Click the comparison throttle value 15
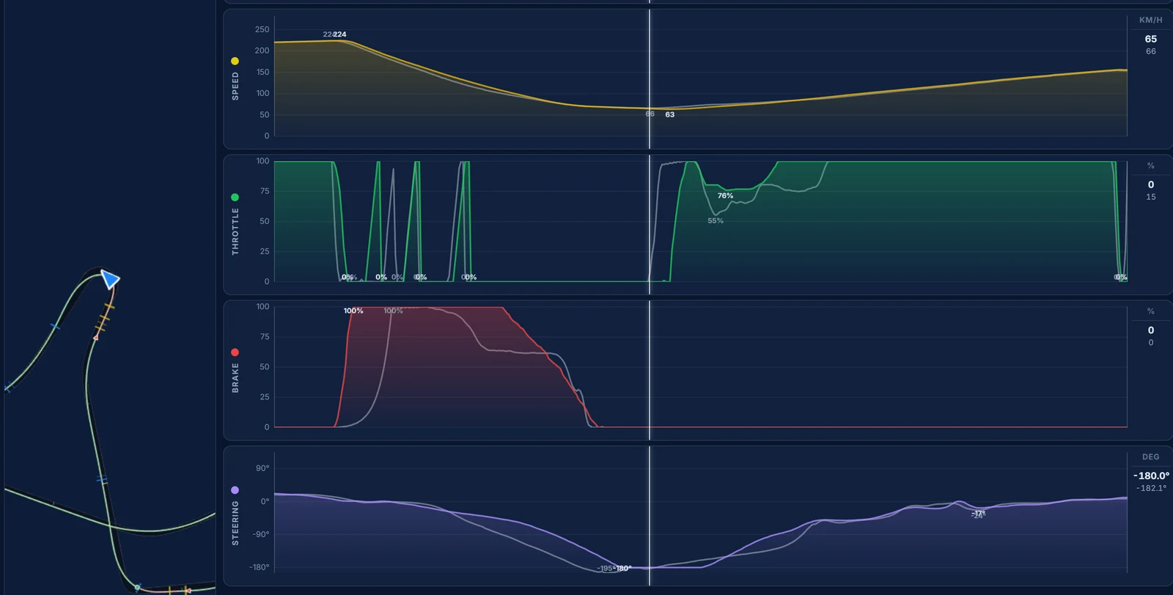The width and height of the screenshot is (1173, 595). tap(1151, 197)
